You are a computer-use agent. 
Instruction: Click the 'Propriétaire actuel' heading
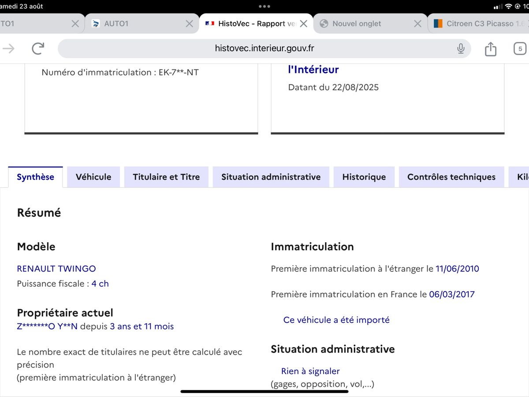point(65,313)
